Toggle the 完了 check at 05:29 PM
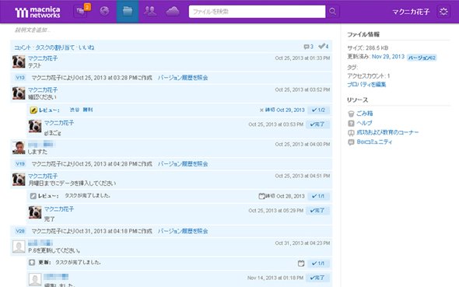The image size is (459, 287). (x=317, y=210)
